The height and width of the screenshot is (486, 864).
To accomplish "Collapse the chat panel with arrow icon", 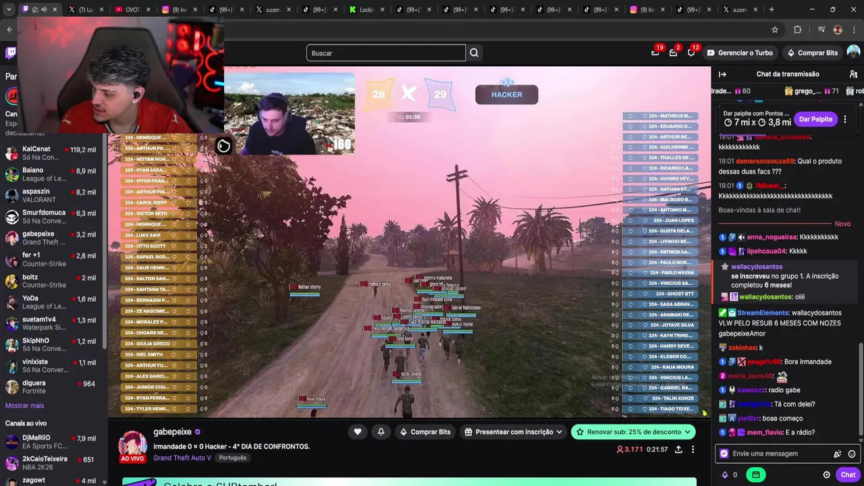I will [722, 74].
